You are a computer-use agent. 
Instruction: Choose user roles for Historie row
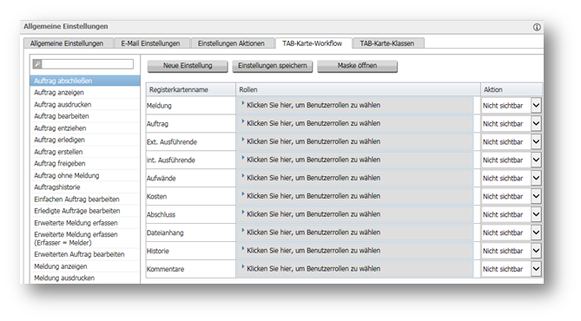click(355, 250)
